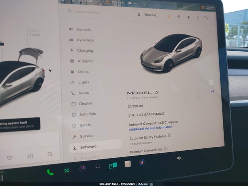Click info icon beside Premium Connectivity

(x=165, y=148)
